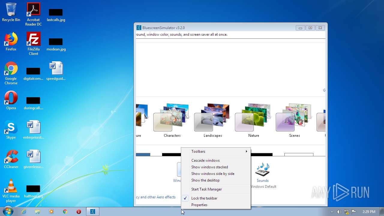
Task: Select the digitalcom file icon
Action: [x=33, y=74]
